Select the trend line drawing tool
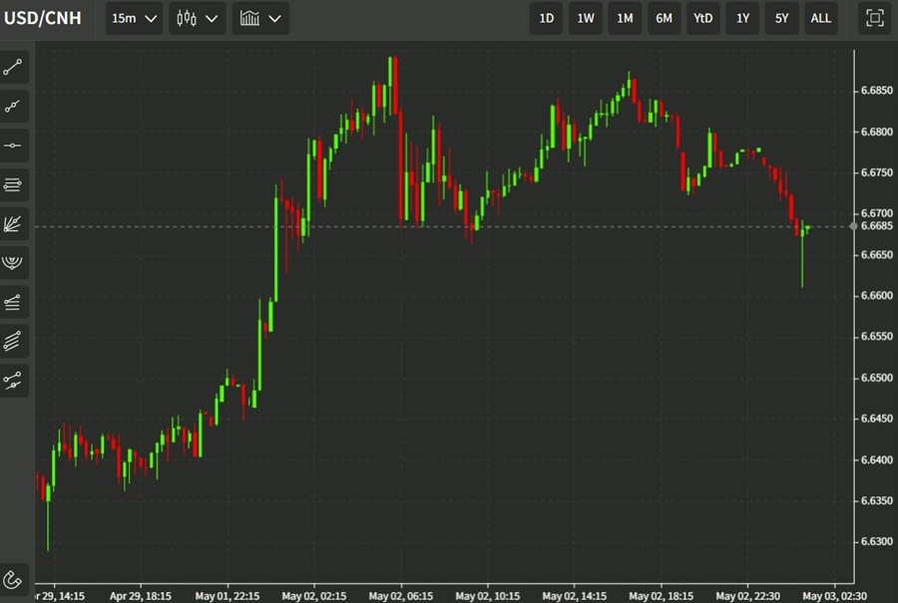 tap(13, 68)
